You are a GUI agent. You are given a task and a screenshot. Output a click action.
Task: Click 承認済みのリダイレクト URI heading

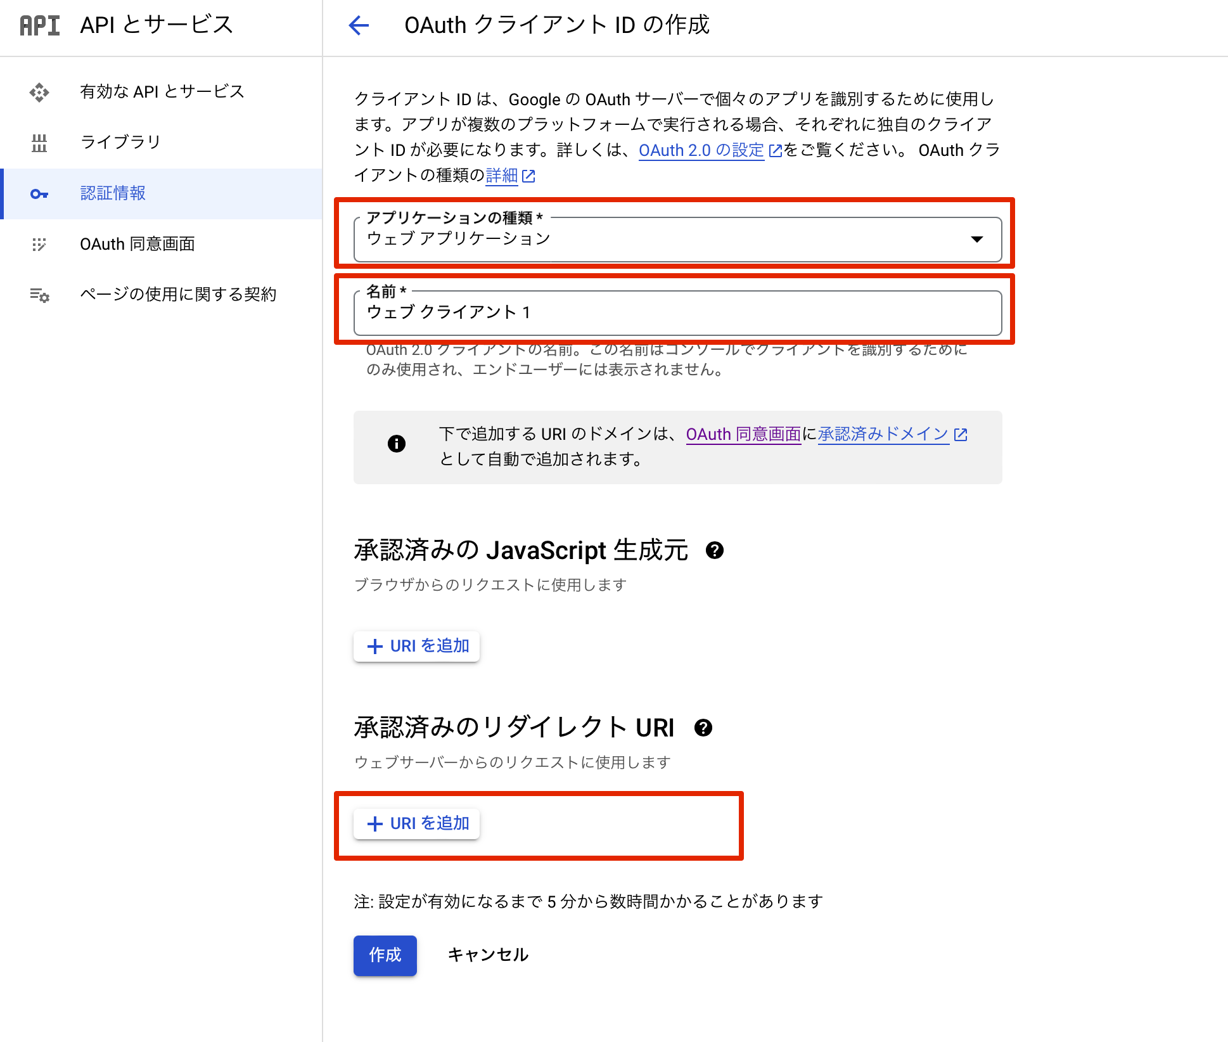click(x=514, y=728)
